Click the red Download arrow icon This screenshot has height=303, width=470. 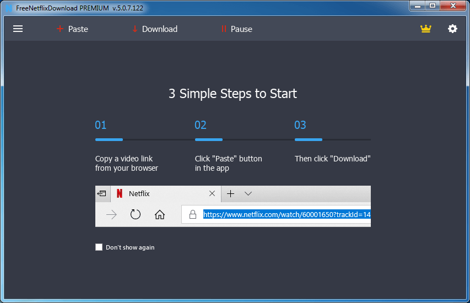(x=135, y=29)
